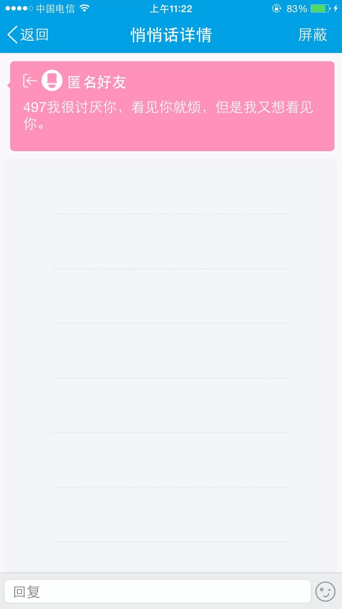Tap the 匿名好友 sender name
342x609 pixels.
pos(97,82)
